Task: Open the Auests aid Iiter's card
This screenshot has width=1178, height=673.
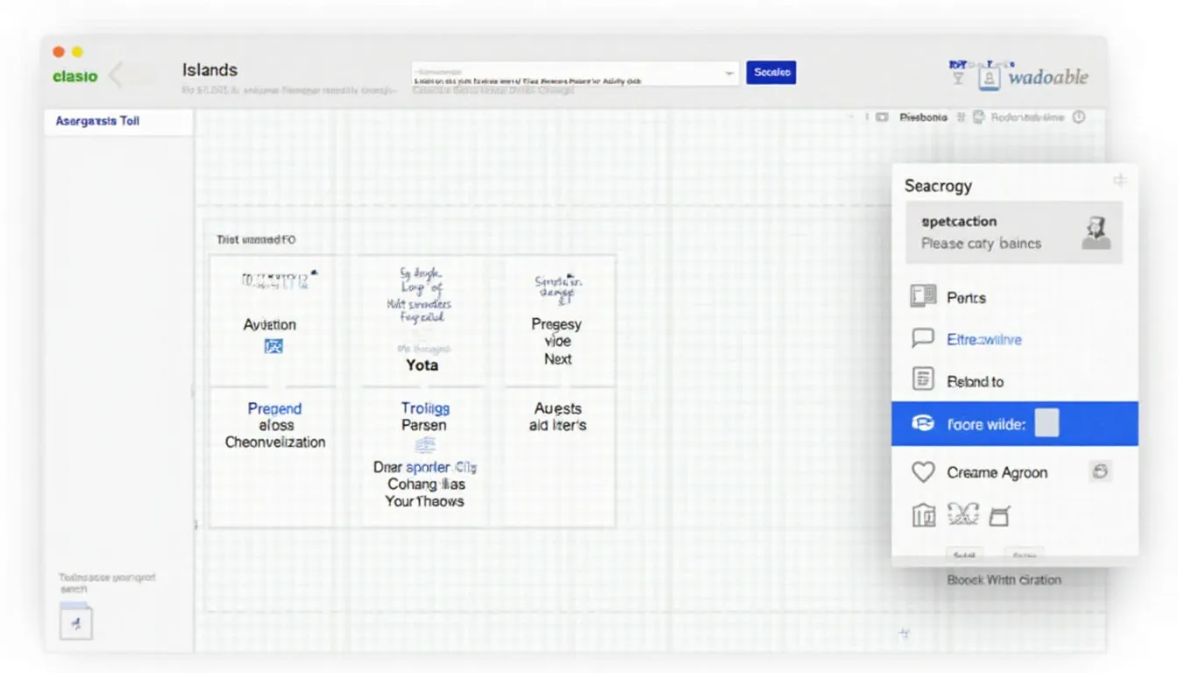Action: (x=557, y=417)
